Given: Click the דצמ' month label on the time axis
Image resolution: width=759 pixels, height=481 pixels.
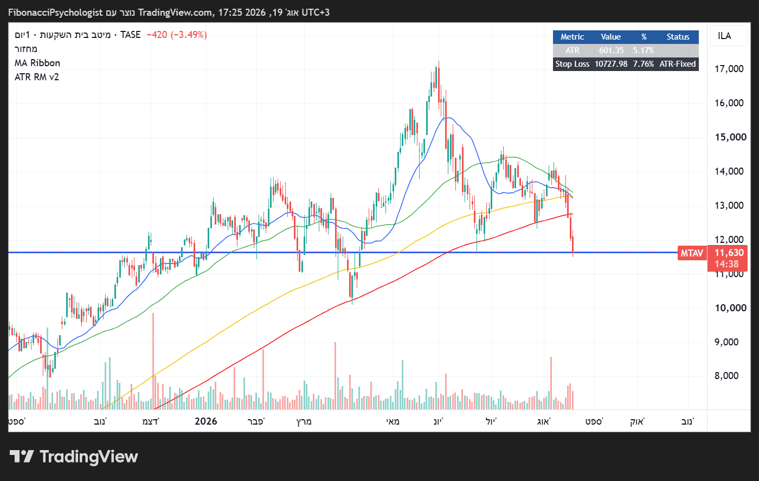Looking at the screenshot, I should (x=150, y=421).
